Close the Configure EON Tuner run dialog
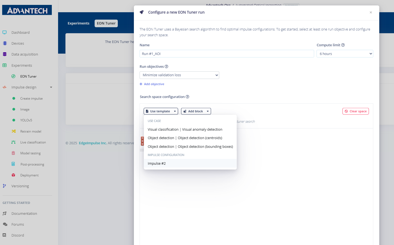The height and width of the screenshot is (245, 394). tap(371, 12)
